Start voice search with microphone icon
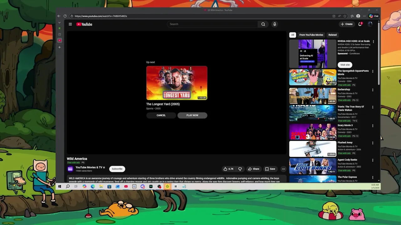 tap(274, 24)
